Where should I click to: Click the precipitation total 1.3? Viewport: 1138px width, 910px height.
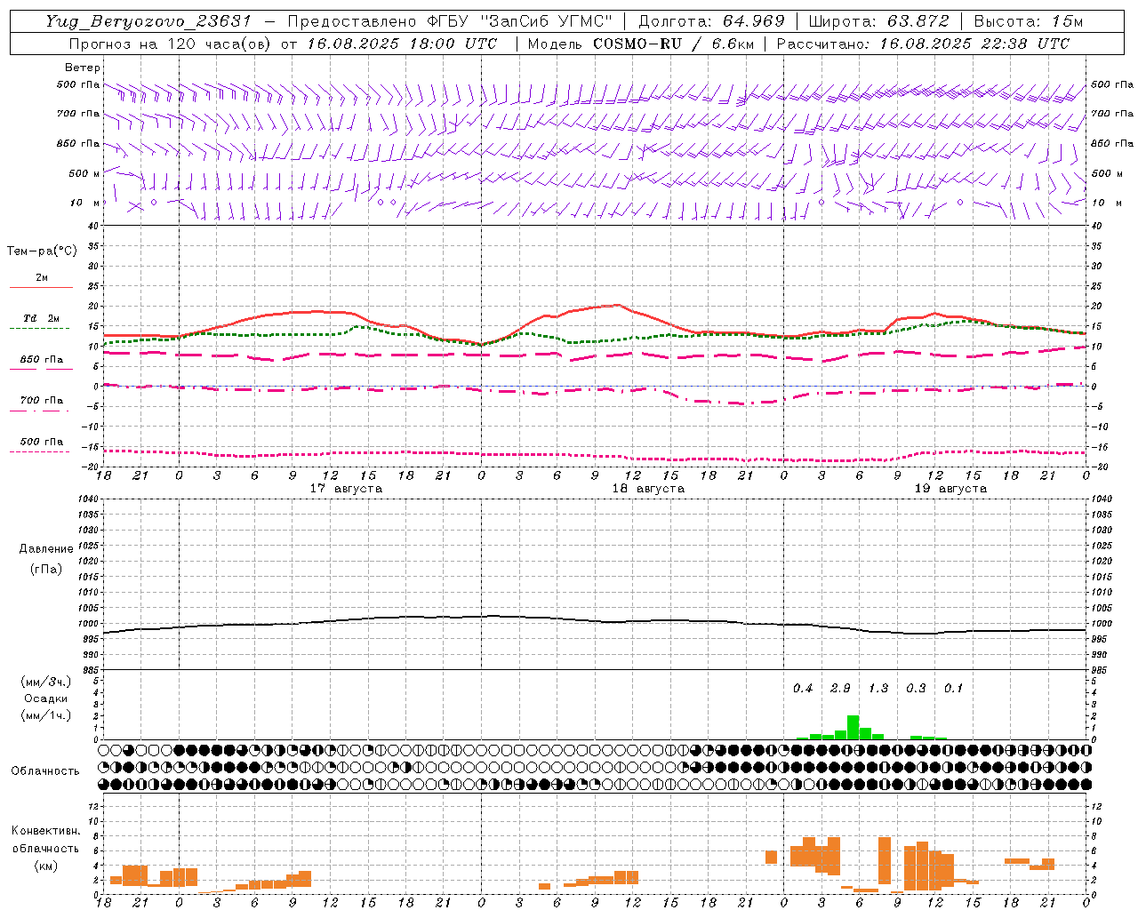878,689
